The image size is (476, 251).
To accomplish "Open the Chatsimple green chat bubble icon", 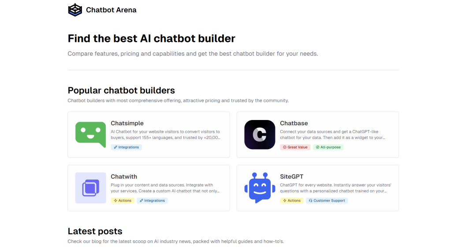I will [x=90, y=135].
